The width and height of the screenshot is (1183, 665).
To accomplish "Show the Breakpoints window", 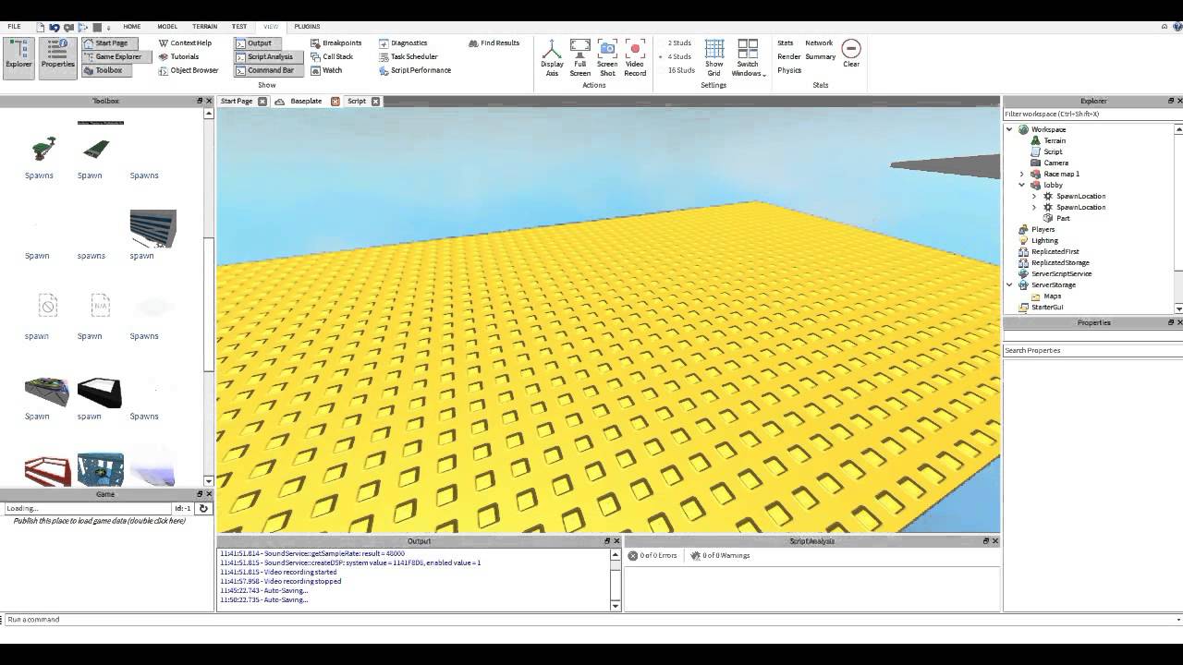I will 335,43.
